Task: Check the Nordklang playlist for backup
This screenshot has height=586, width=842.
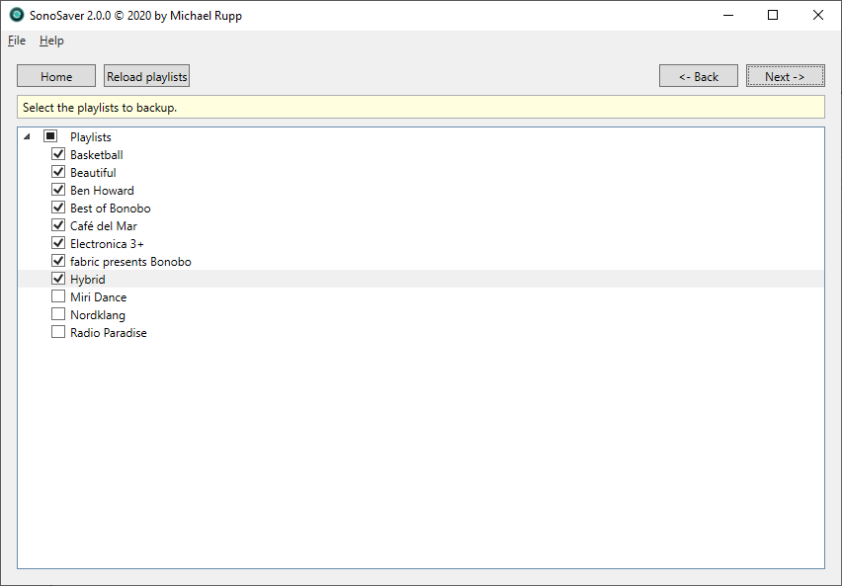Action: [57, 313]
